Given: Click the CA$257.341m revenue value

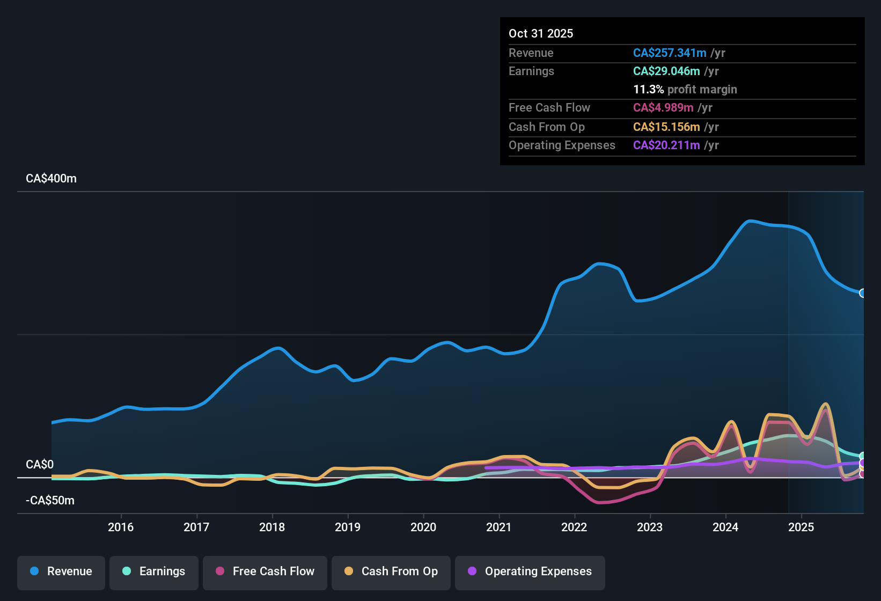Looking at the screenshot, I should [x=670, y=53].
